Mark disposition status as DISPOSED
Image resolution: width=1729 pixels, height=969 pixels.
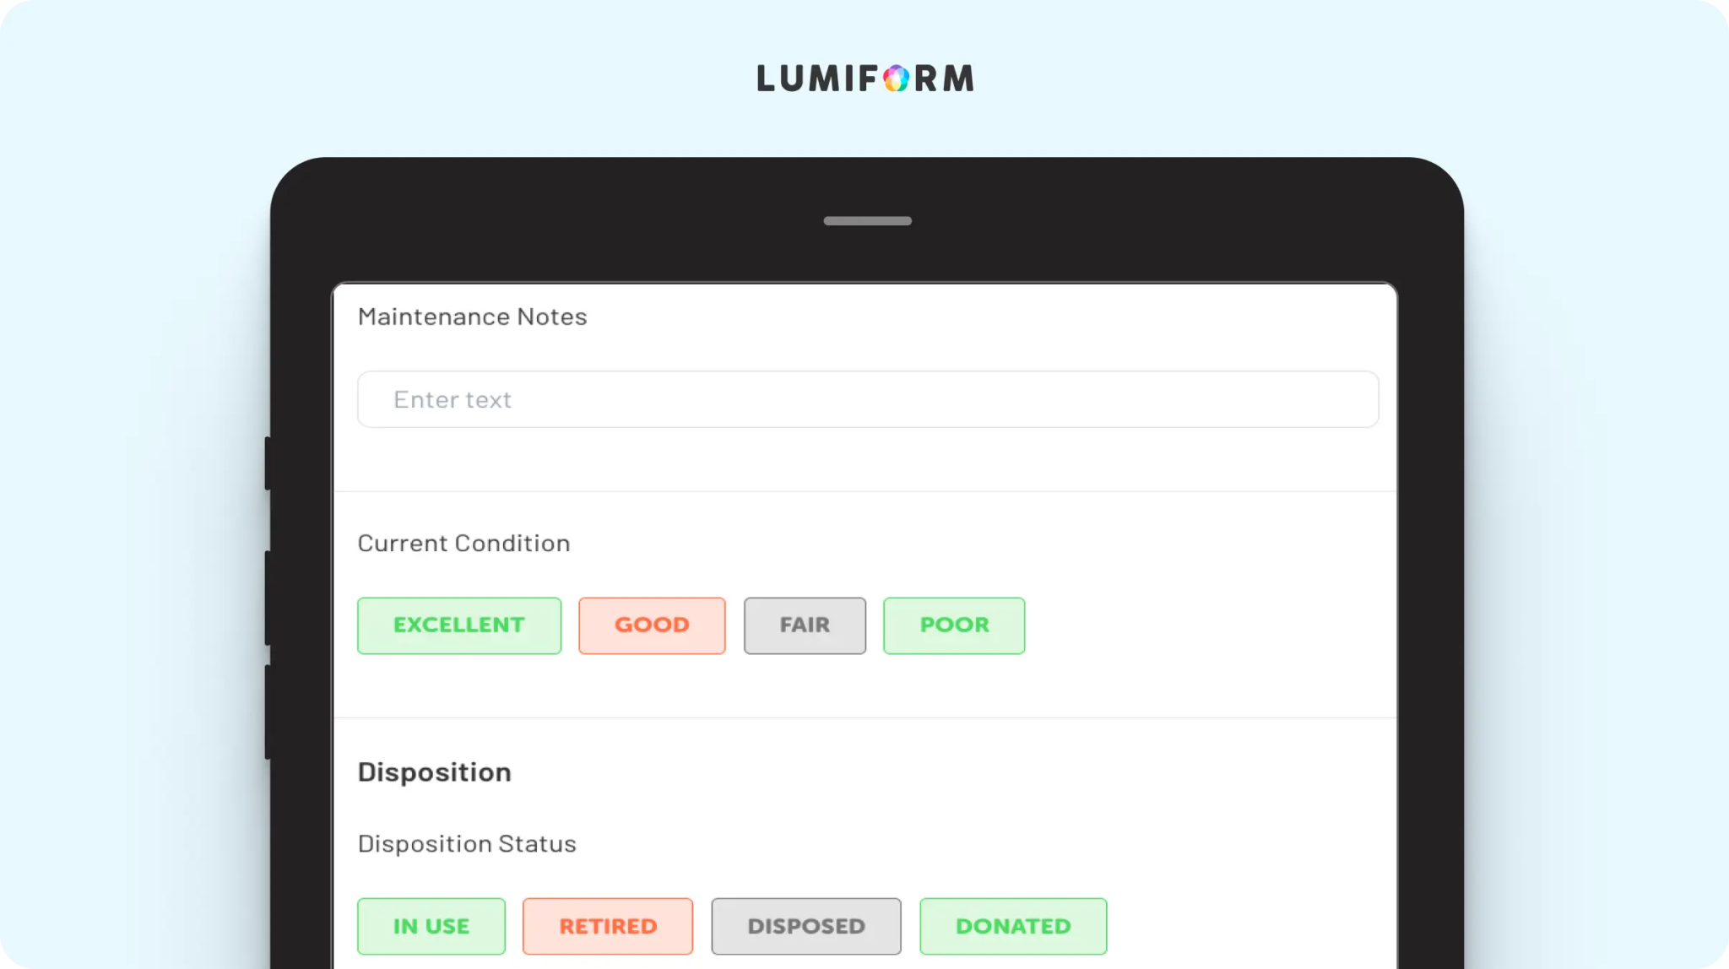[806, 926]
